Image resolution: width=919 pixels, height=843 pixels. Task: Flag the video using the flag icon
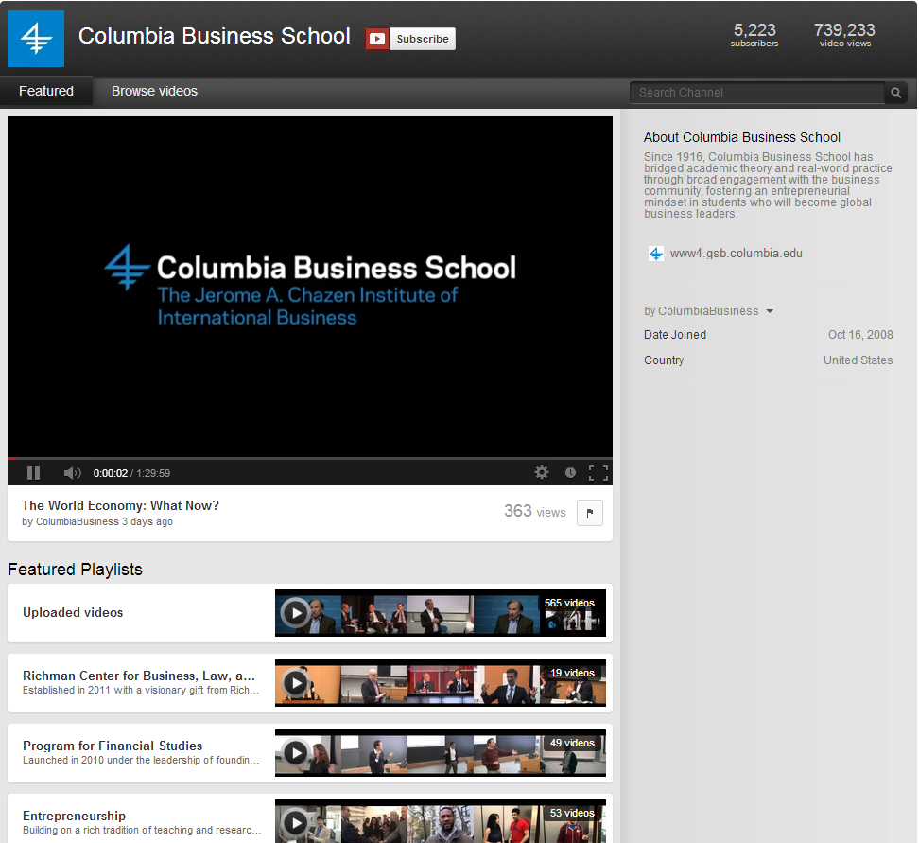[x=589, y=512]
